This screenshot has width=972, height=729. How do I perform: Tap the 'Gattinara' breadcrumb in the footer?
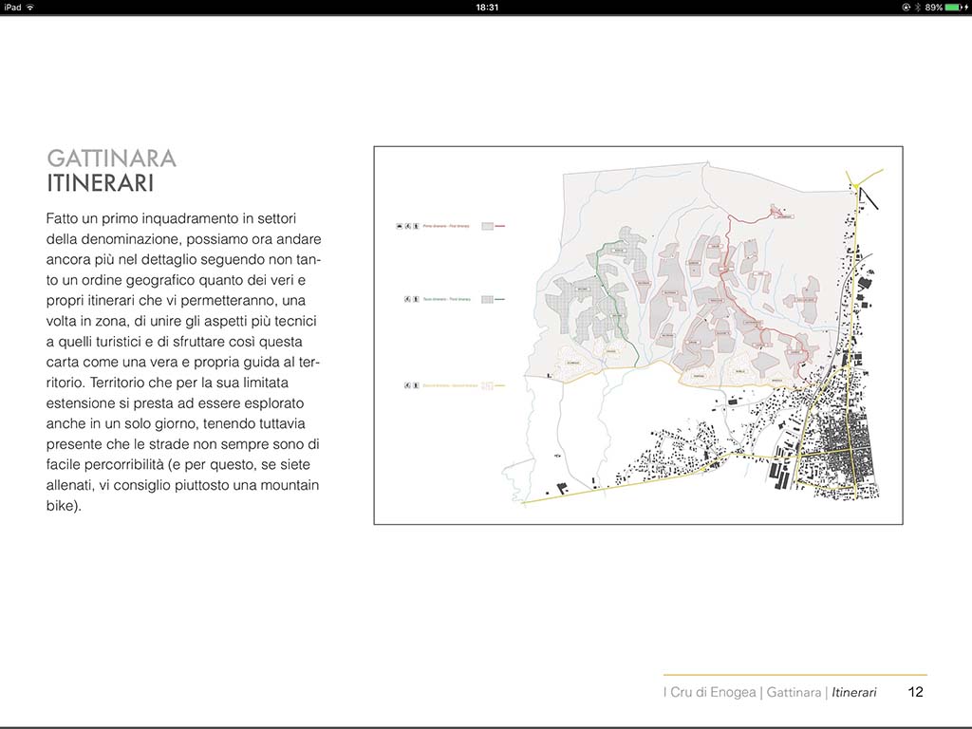point(794,692)
